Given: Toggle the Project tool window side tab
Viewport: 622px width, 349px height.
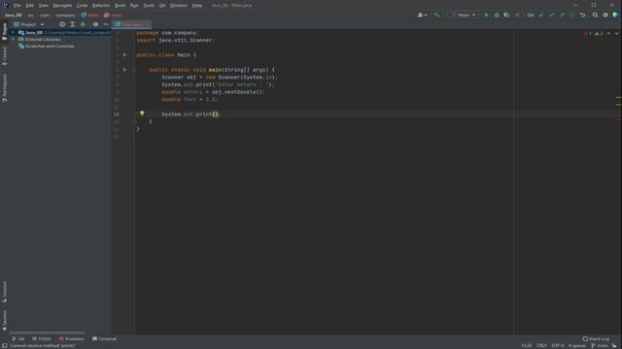Looking at the screenshot, I should (x=4, y=31).
